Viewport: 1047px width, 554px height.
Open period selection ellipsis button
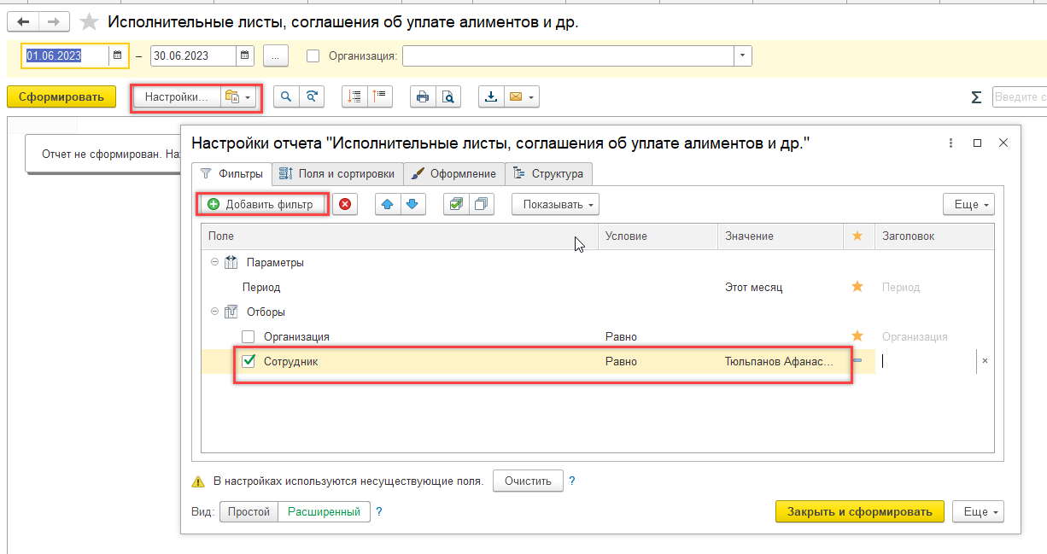coord(276,55)
